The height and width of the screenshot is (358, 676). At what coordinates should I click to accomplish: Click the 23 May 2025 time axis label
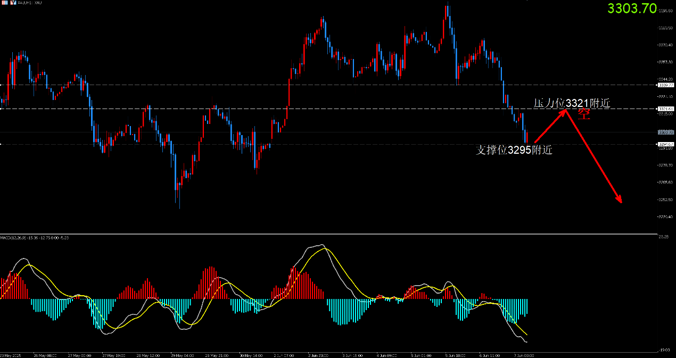(11, 355)
